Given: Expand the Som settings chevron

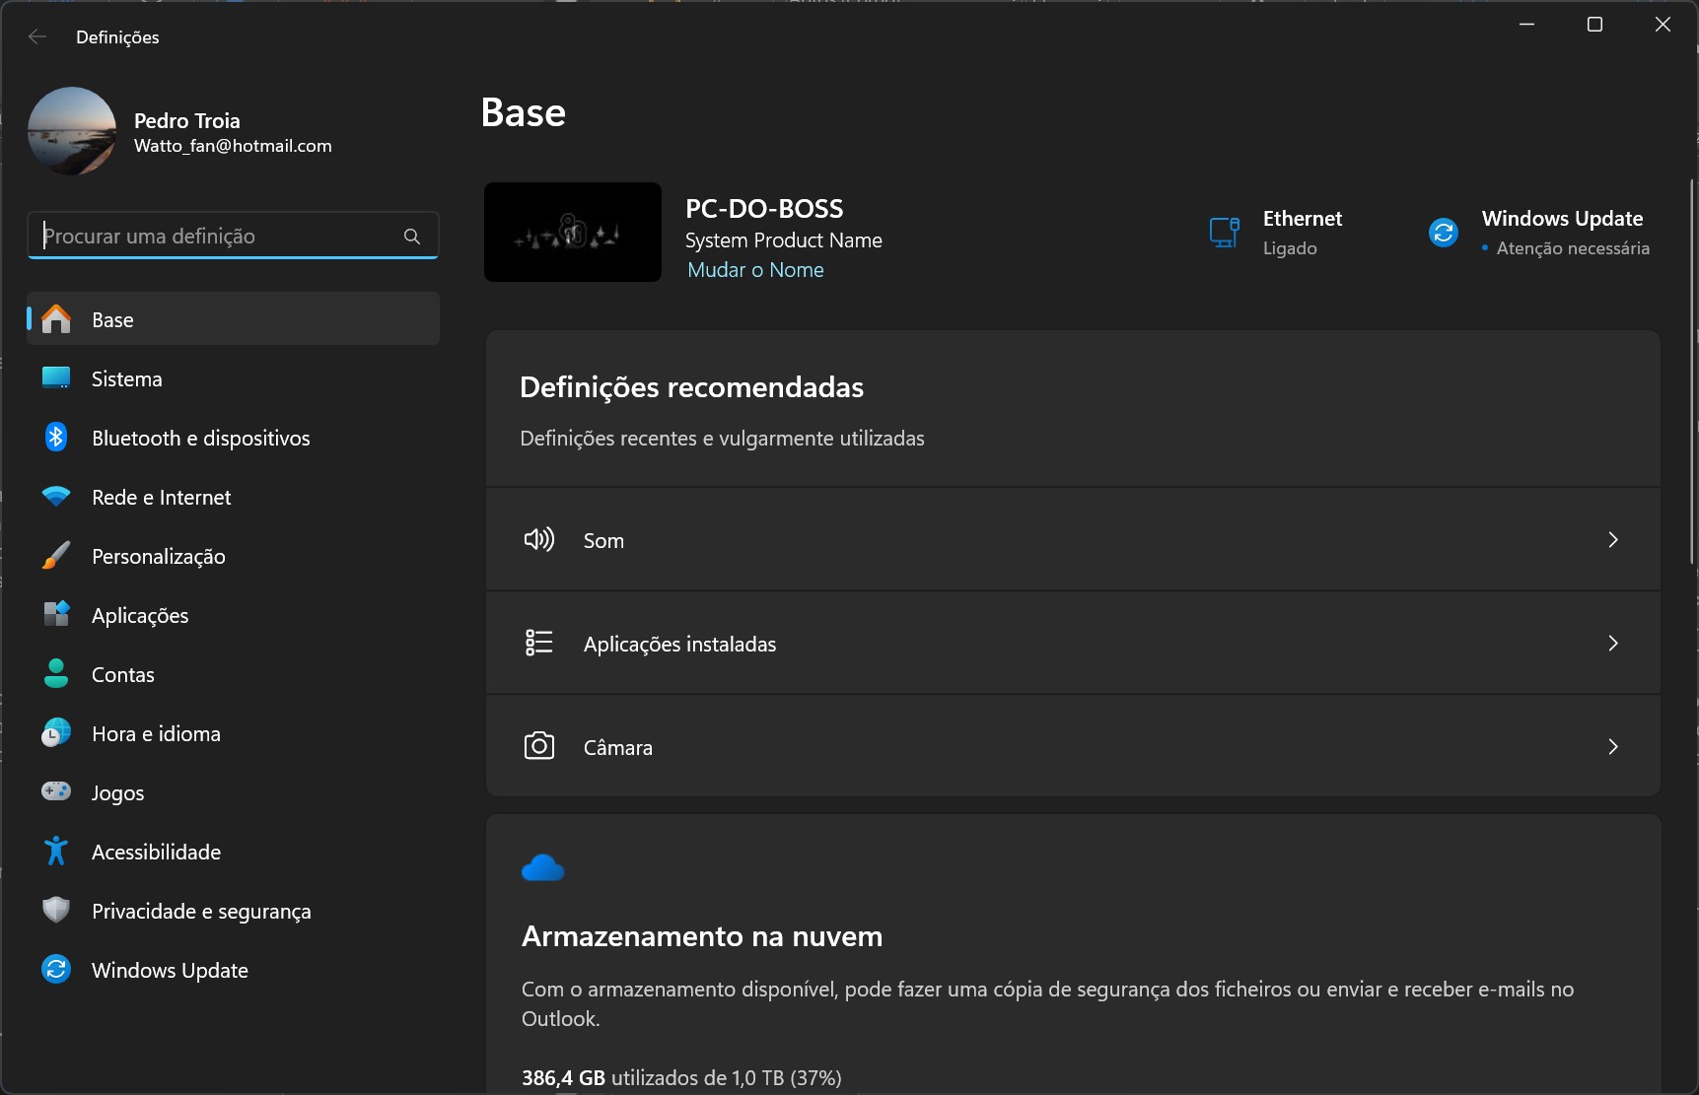Looking at the screenshot, I should [1612, 540].
